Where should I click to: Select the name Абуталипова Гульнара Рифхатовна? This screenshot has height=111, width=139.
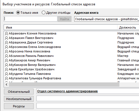[x=35, y=78]
